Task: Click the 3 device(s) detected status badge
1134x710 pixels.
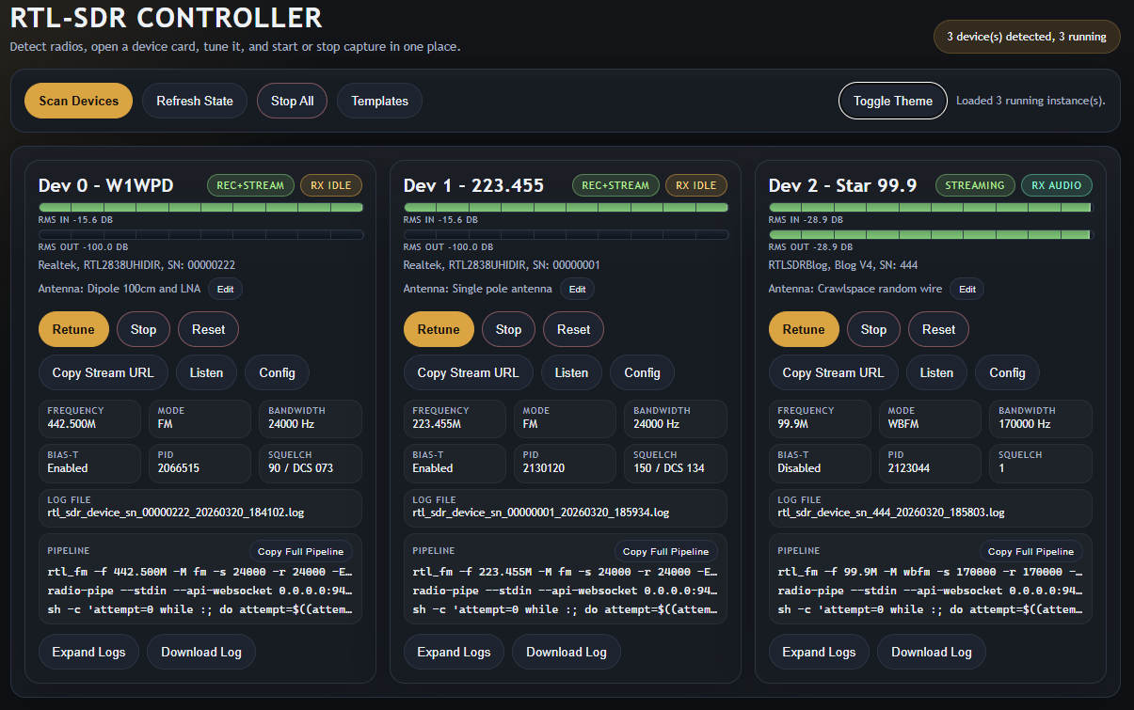Action: [x=1027, y=37]
